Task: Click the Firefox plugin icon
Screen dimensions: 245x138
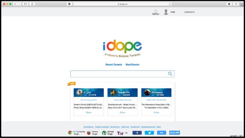Action: (89, 133)
